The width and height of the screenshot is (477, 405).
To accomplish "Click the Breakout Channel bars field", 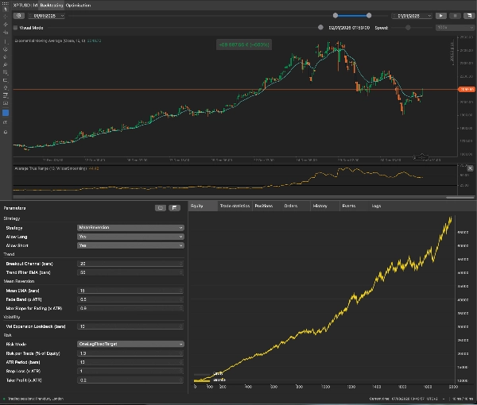I will click(x=130, y=264).
